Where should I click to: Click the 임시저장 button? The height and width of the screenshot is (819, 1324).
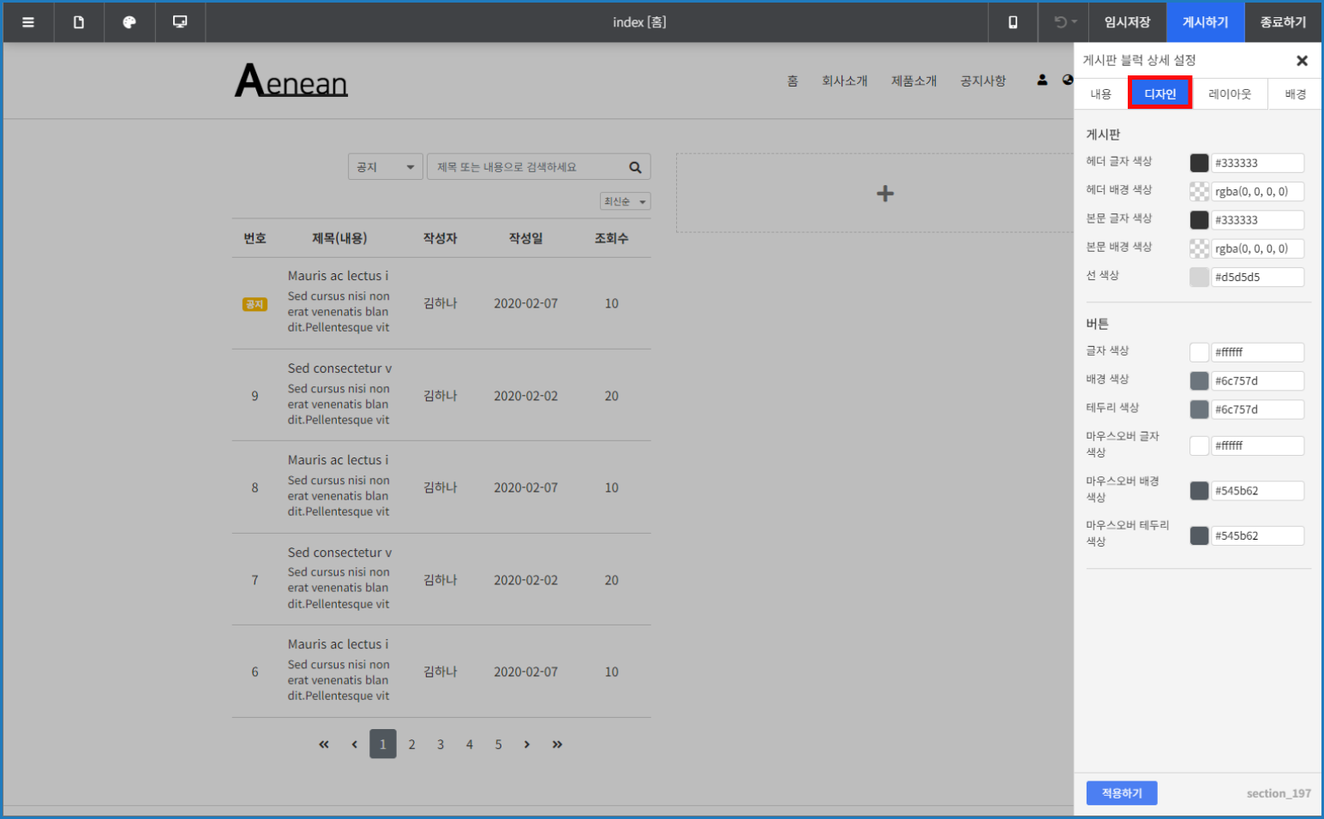point(1127,22)
